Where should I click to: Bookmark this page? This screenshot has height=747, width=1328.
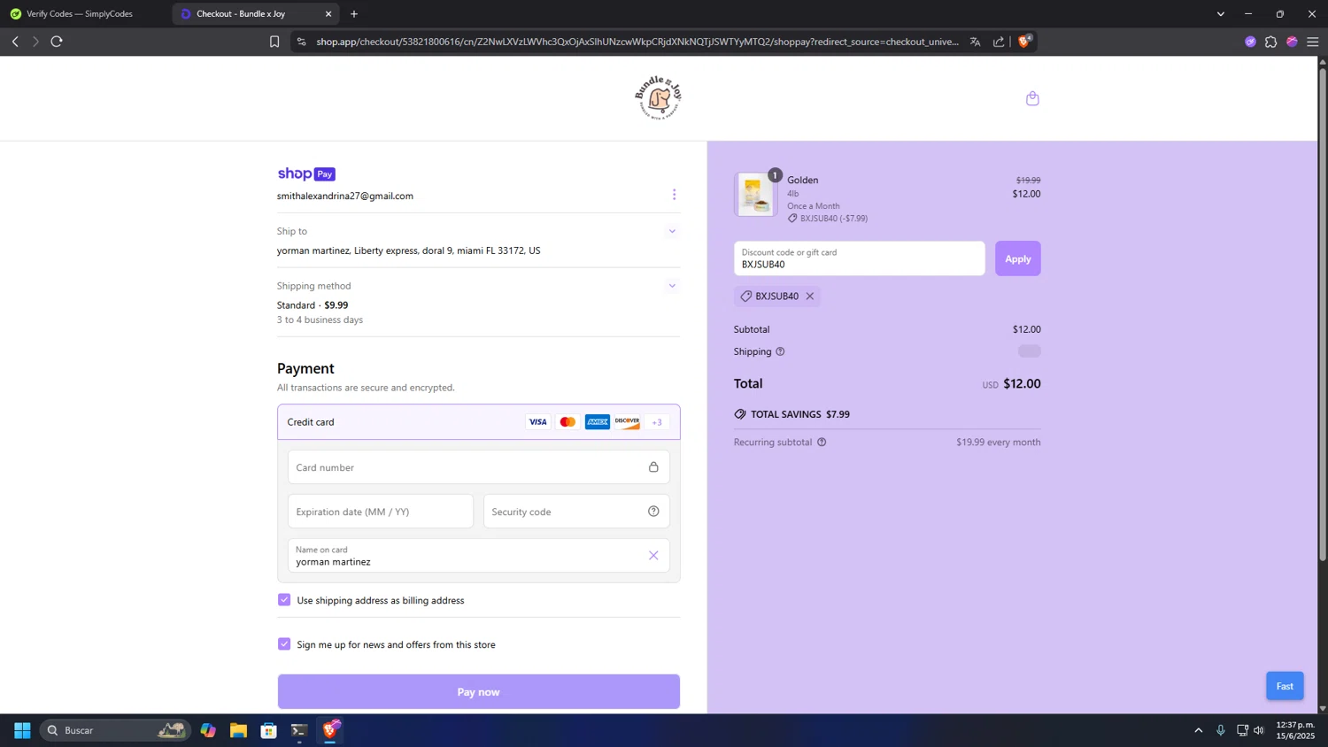274,42
